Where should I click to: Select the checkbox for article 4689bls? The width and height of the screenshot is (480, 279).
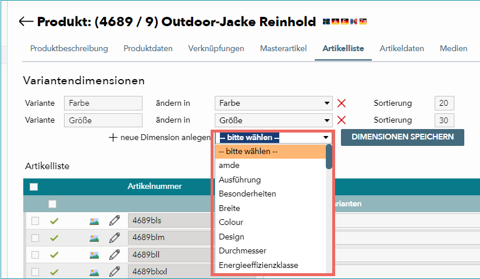(x=35, y=221)
